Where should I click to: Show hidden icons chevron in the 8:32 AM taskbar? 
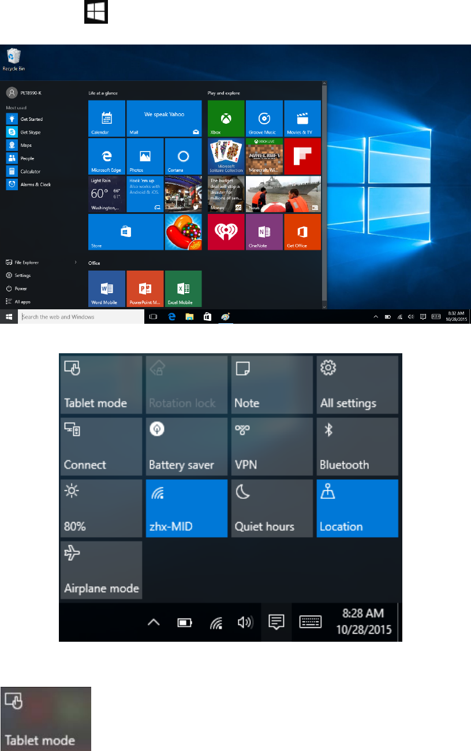point(376,317)
